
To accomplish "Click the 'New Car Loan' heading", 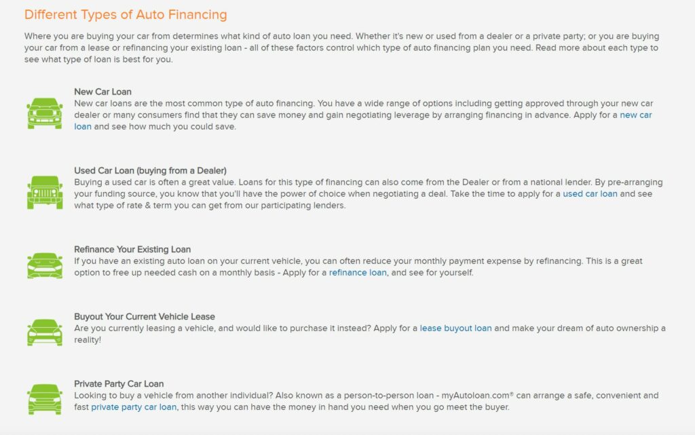I will tap(103, 92).
